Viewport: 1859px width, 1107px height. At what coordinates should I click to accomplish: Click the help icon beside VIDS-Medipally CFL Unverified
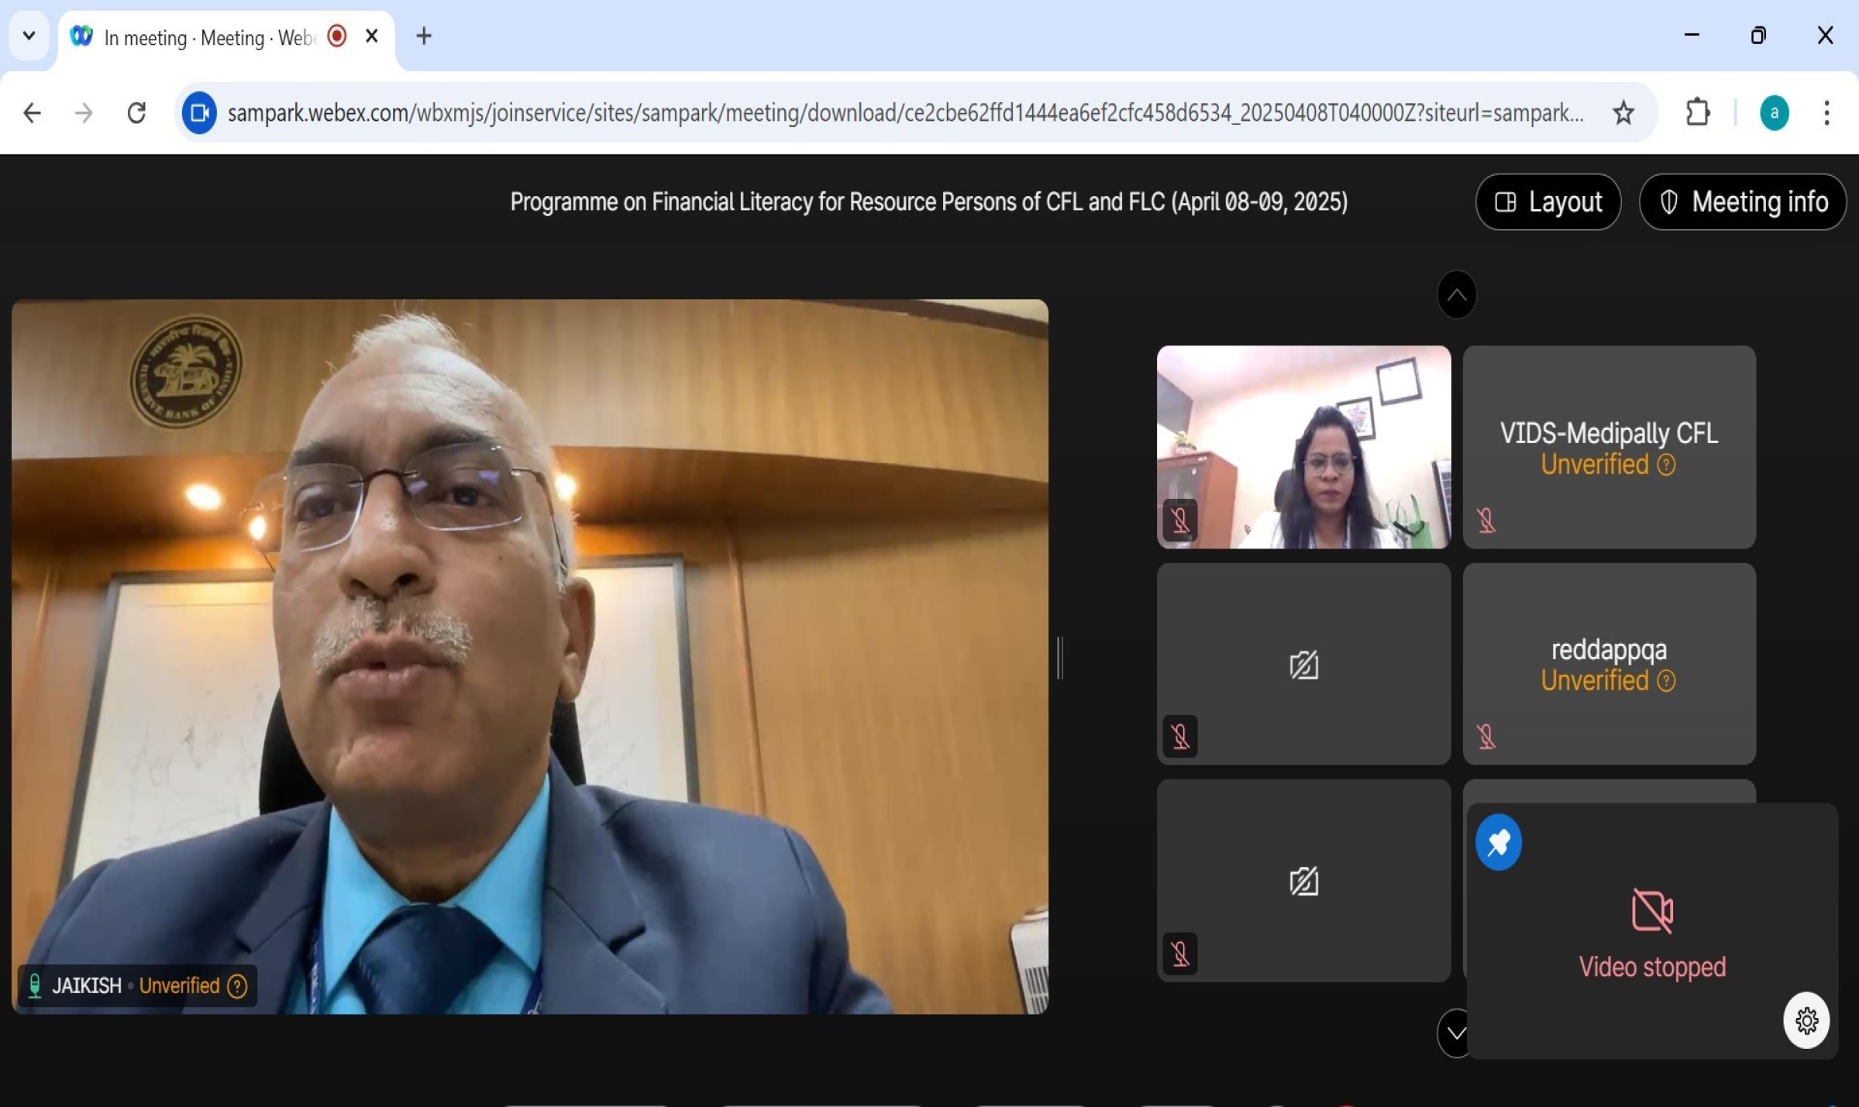click(x=1666, y=465)
